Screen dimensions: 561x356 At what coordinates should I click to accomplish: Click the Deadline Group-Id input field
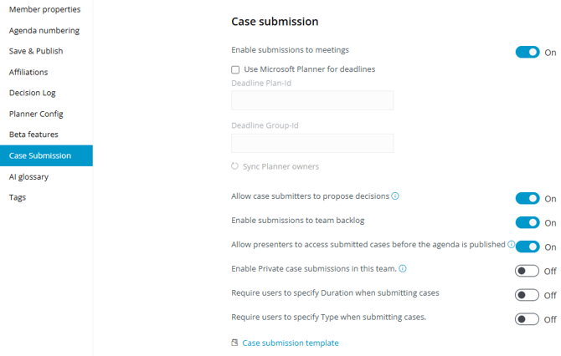pos(312,143)
